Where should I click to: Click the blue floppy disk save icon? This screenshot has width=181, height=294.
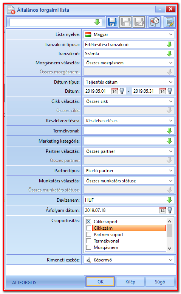(112, 22)
